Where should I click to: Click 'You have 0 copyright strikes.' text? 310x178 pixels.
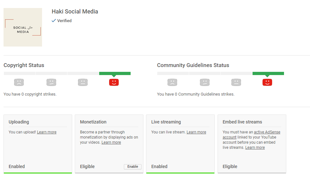pyautogui.click(x=30, y=94)
